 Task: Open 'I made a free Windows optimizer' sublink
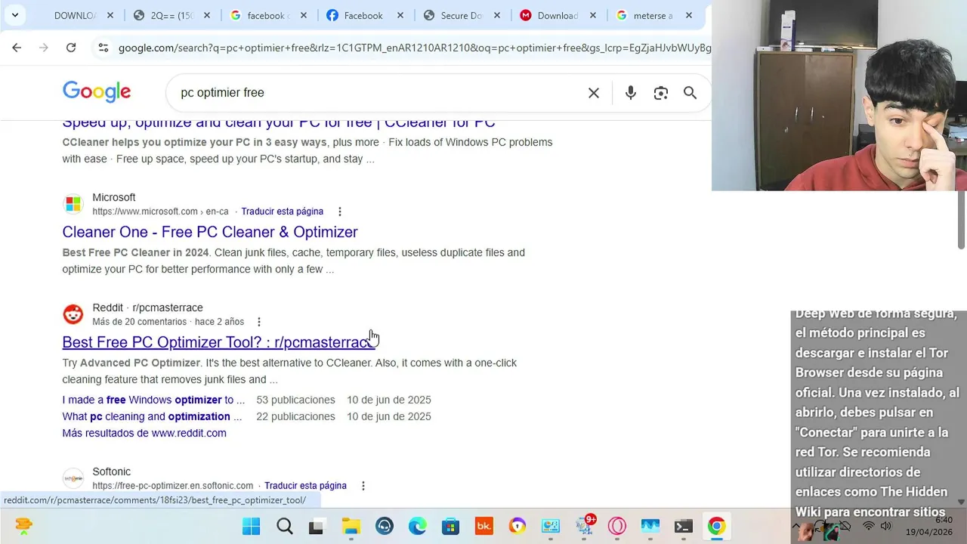[153, 400]
